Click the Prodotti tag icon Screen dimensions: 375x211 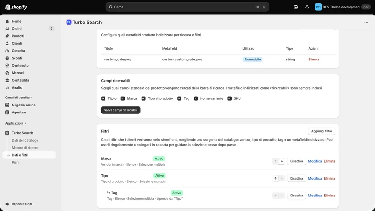[7, 36]
